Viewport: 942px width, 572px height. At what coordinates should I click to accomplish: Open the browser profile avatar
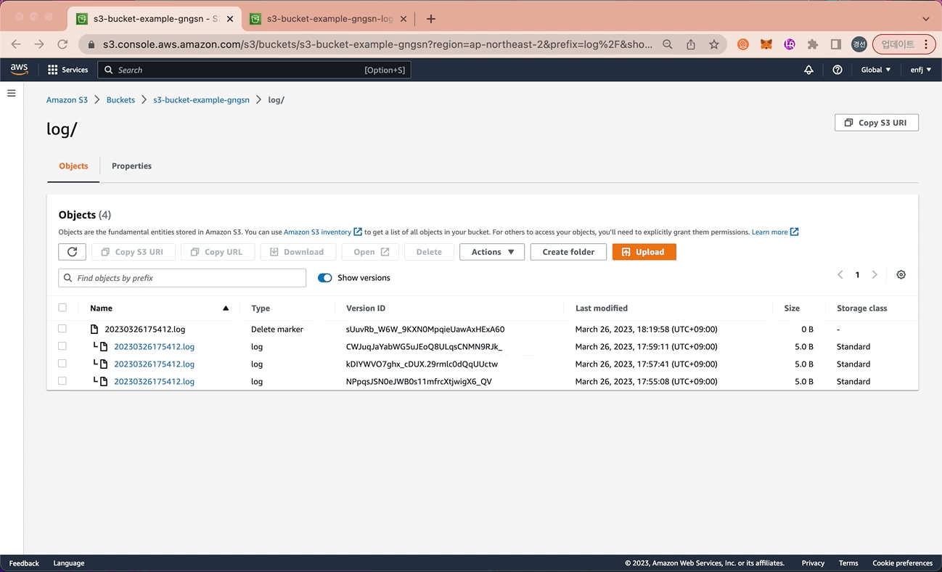(x=859, y=44)
